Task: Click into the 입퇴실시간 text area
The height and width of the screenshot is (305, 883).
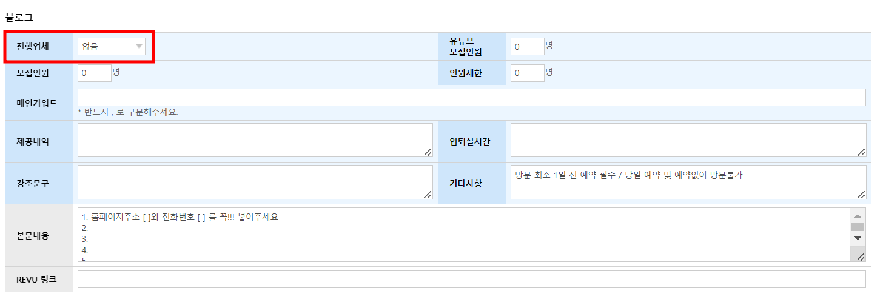Action: (x=688, y=140)
